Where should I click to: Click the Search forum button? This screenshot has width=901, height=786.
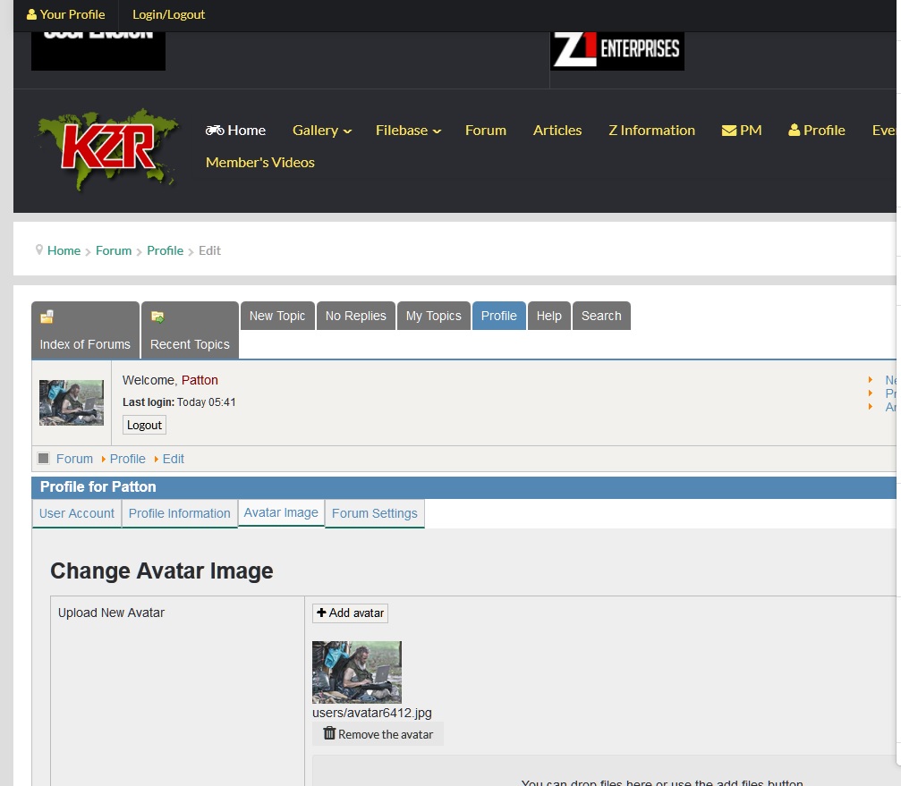[601, 316]
